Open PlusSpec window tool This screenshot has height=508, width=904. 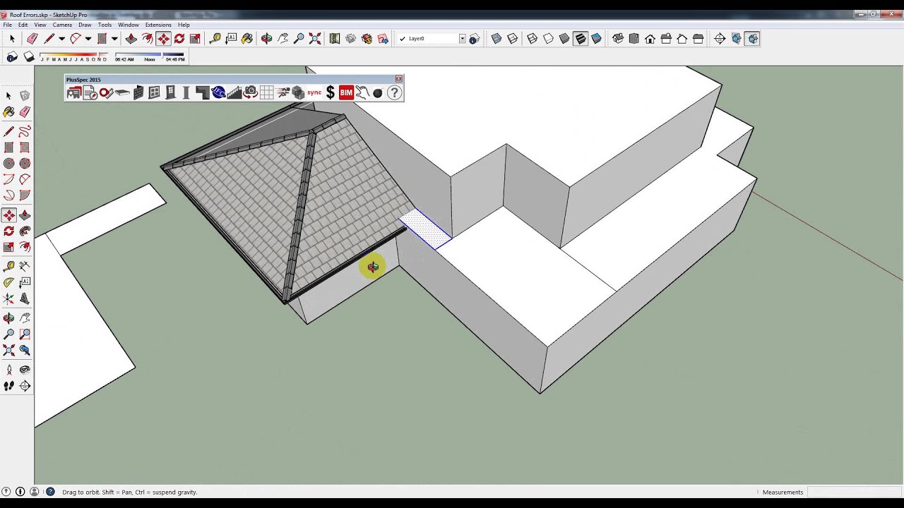(x=154, y=92)
